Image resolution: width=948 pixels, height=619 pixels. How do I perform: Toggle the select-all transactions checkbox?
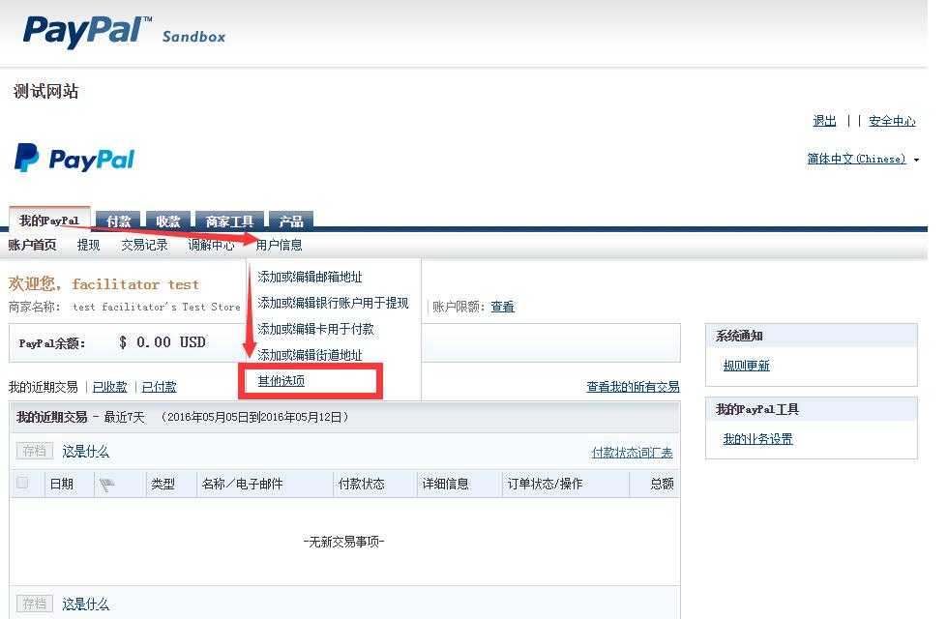coord(22,483)
